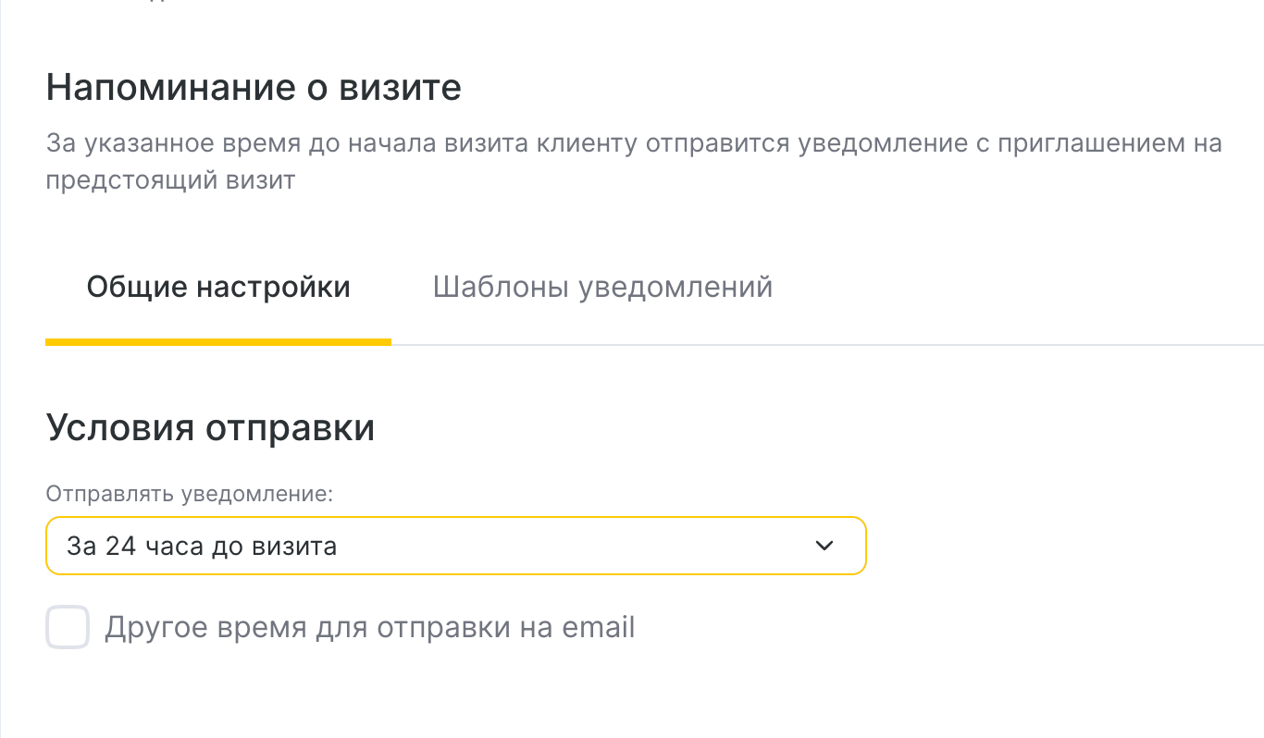Click the empty middle area of the dropdown field

(x=574, y=546)
